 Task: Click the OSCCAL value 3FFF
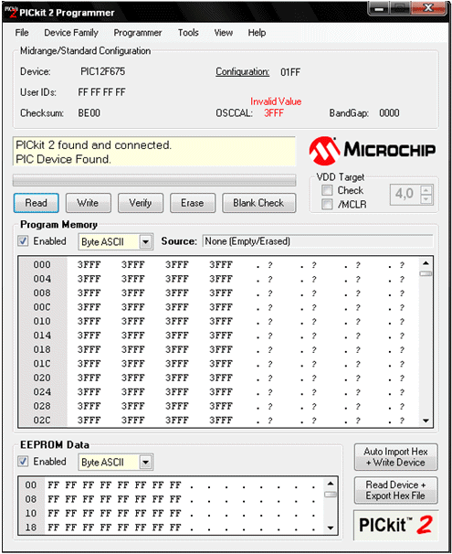[x=274, y=113]
